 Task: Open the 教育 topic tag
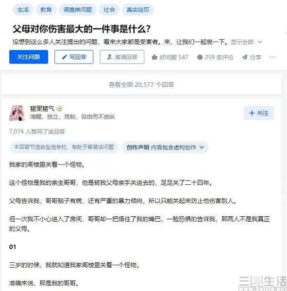(x=46, y=10)
